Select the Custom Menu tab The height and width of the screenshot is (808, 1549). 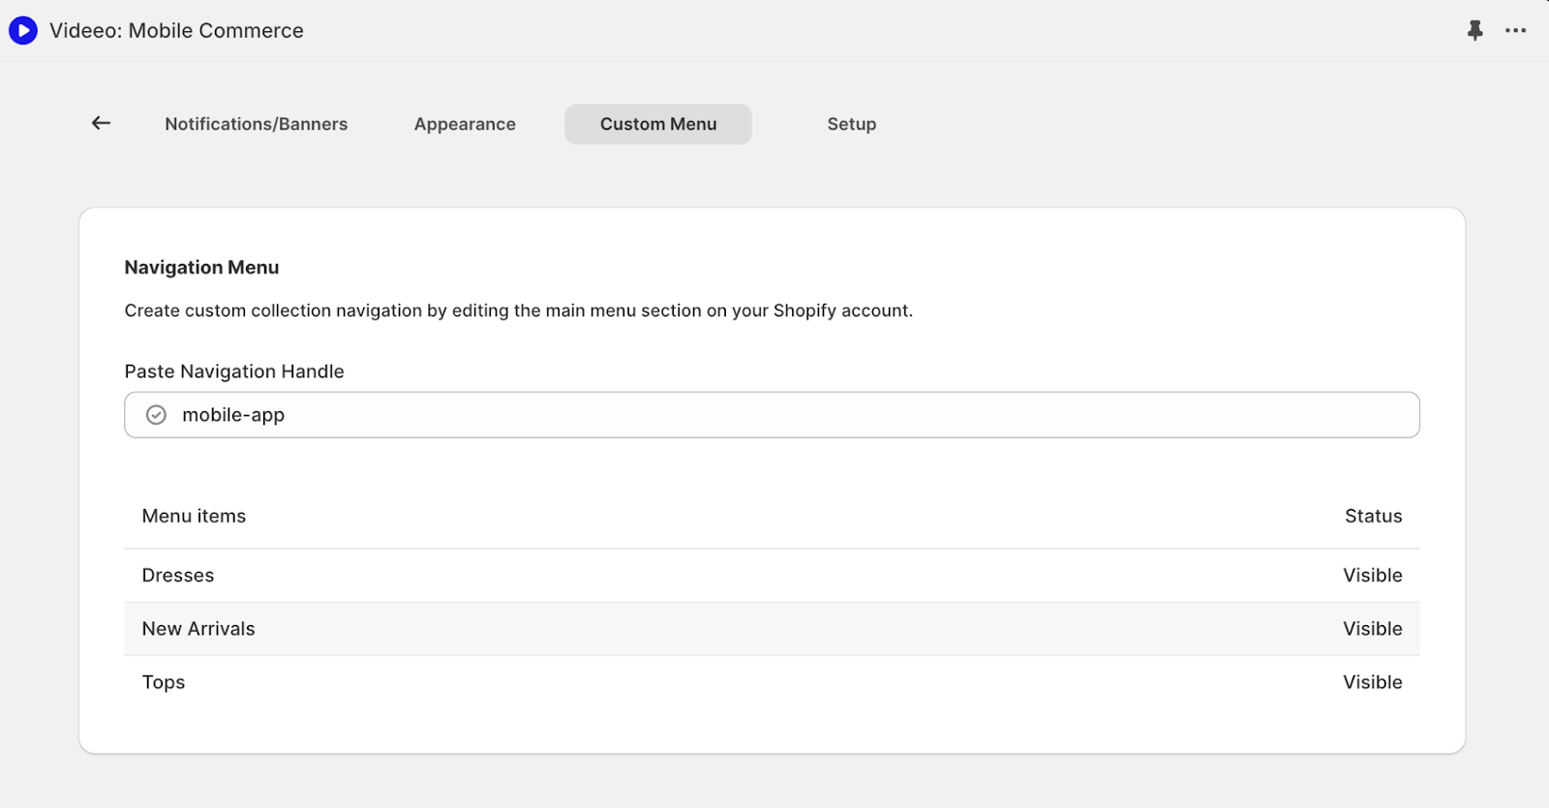tap(658, 124)
